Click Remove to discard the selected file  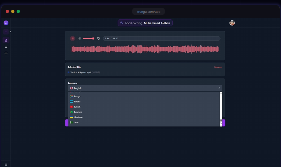pyautogui.click(x=218, y=67)
